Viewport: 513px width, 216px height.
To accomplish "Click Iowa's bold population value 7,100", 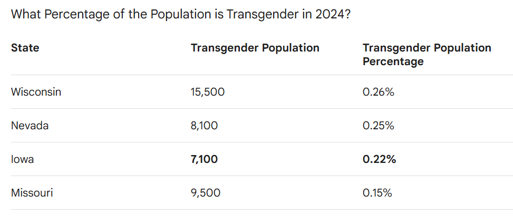I will (204, 159).
